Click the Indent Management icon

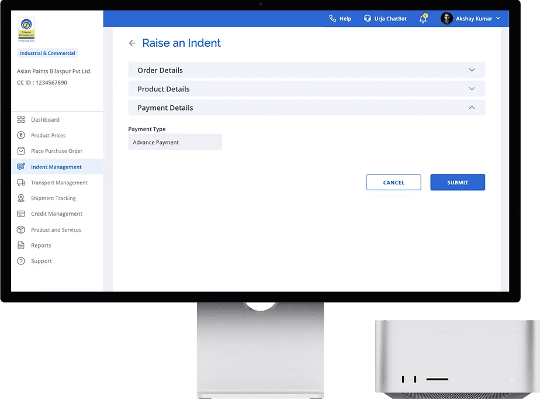21,167
